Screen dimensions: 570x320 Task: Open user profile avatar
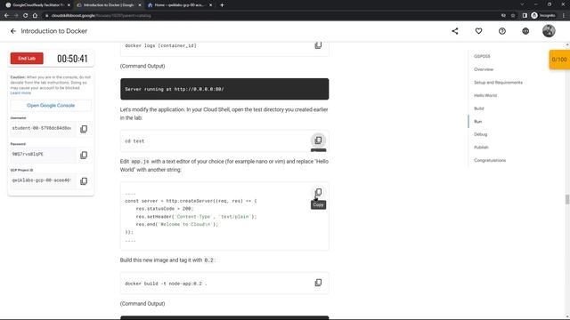[549, 31]
